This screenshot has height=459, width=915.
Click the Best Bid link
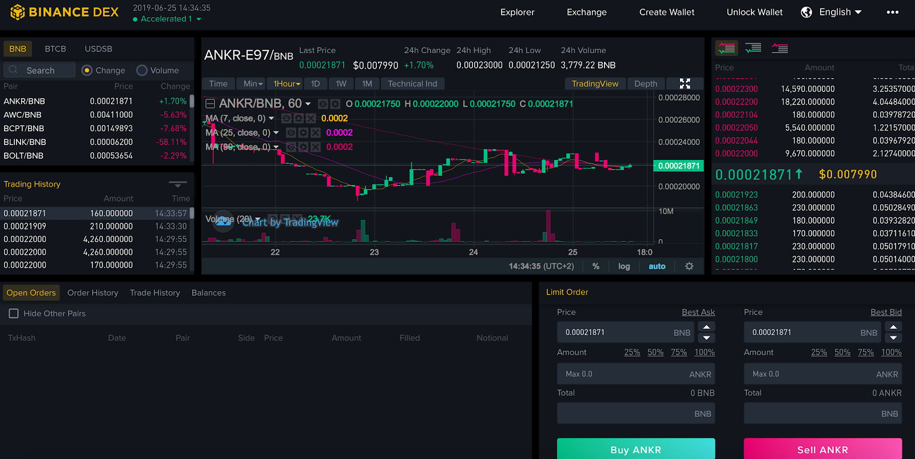tap(886, 312)
